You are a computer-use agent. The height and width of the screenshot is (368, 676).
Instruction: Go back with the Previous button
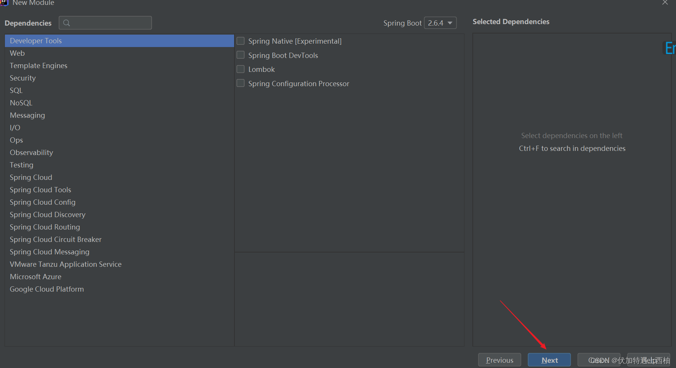tap(499, 360)
